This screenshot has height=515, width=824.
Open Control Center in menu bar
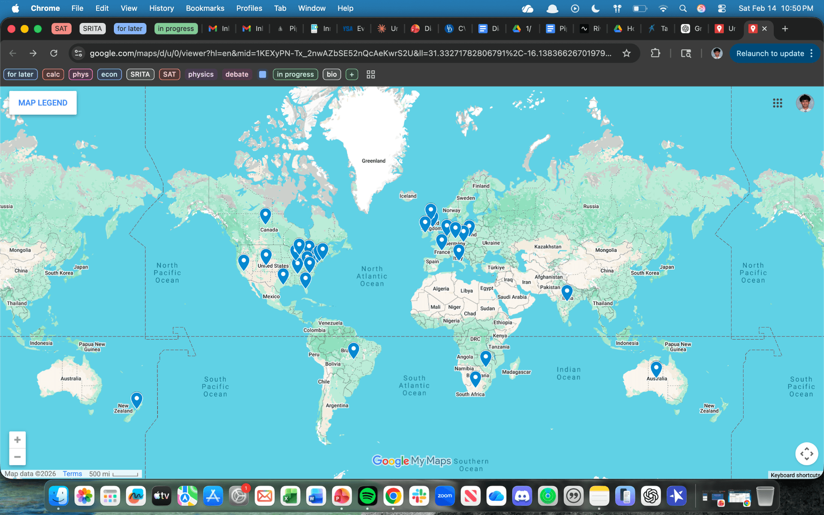click(x=721, y=8)
